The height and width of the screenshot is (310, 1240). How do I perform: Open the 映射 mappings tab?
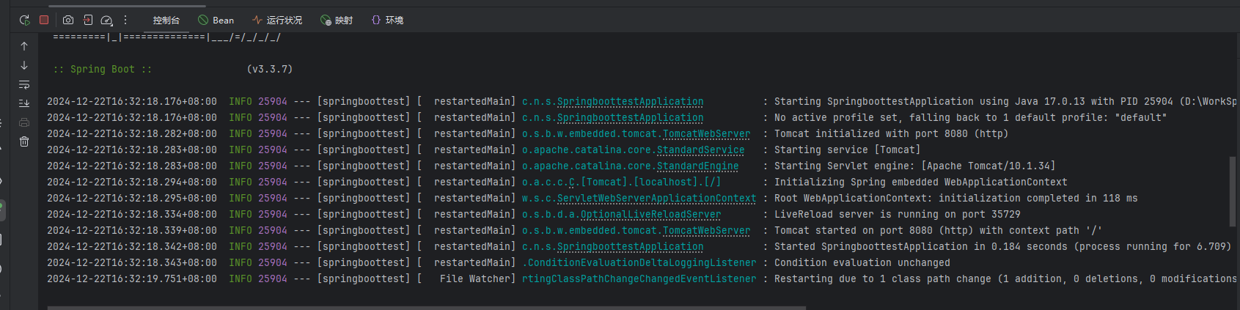[x=337, y=21]
